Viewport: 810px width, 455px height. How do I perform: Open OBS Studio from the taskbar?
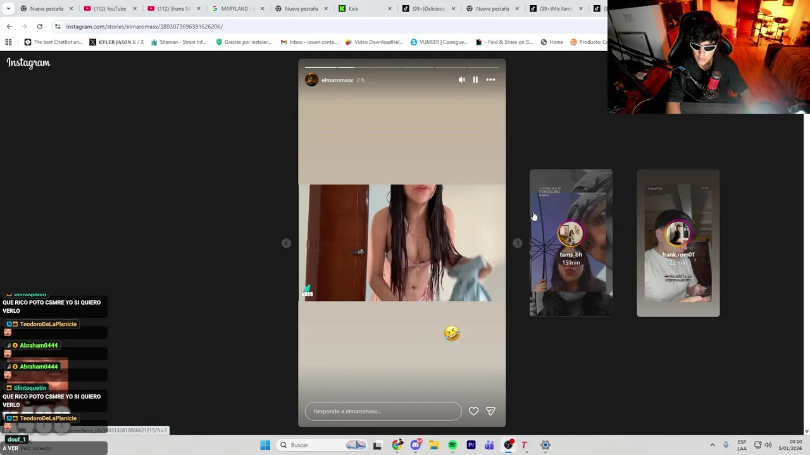(x=508, y=445)
